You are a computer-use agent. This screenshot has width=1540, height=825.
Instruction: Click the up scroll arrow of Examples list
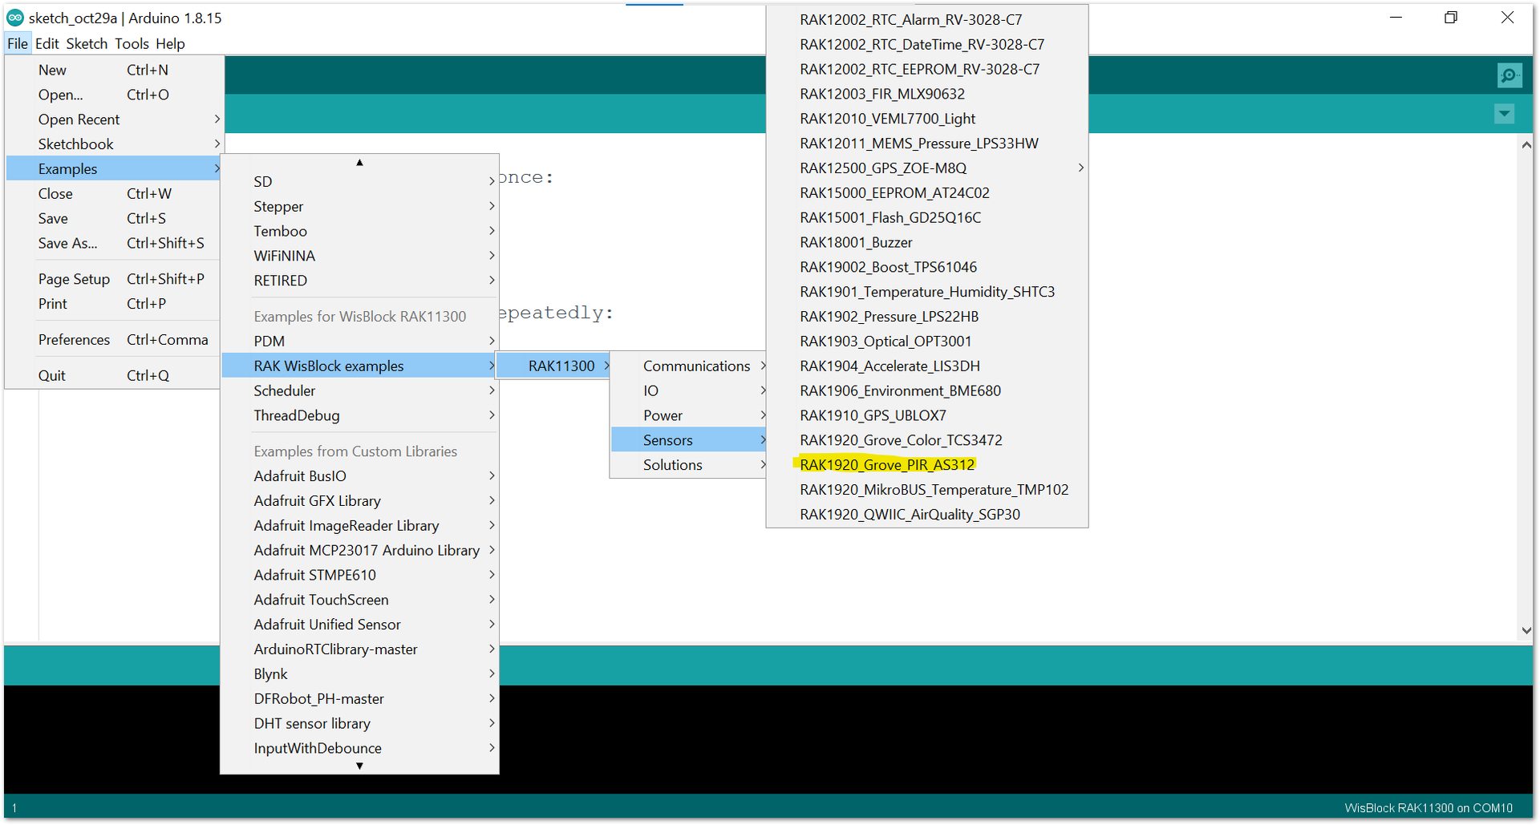coord(360,162)
